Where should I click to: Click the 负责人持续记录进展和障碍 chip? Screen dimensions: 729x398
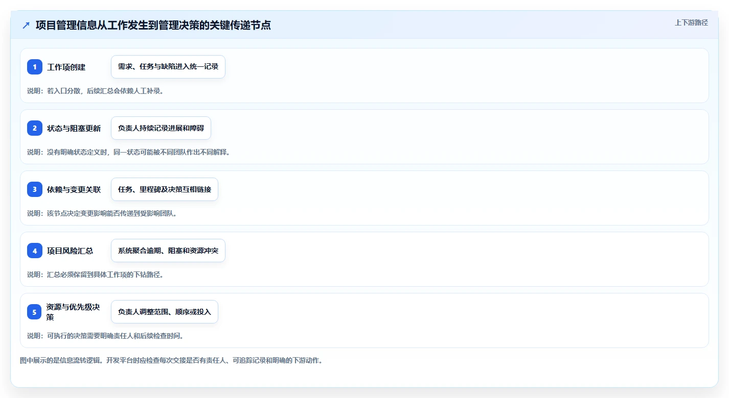[161, 128]
